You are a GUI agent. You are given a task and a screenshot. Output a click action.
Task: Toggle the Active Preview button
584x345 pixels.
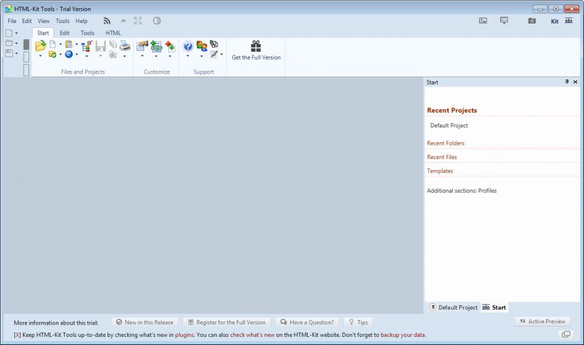coord(542,321)
